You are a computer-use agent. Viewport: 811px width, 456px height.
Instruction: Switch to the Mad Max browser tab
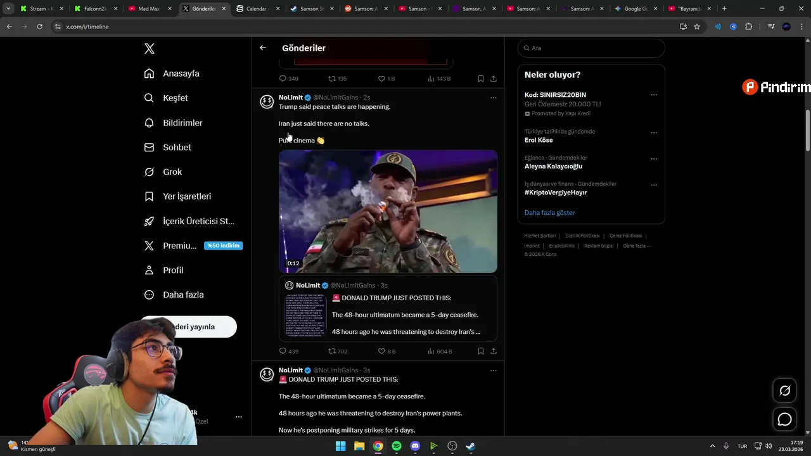coord(148,9)
